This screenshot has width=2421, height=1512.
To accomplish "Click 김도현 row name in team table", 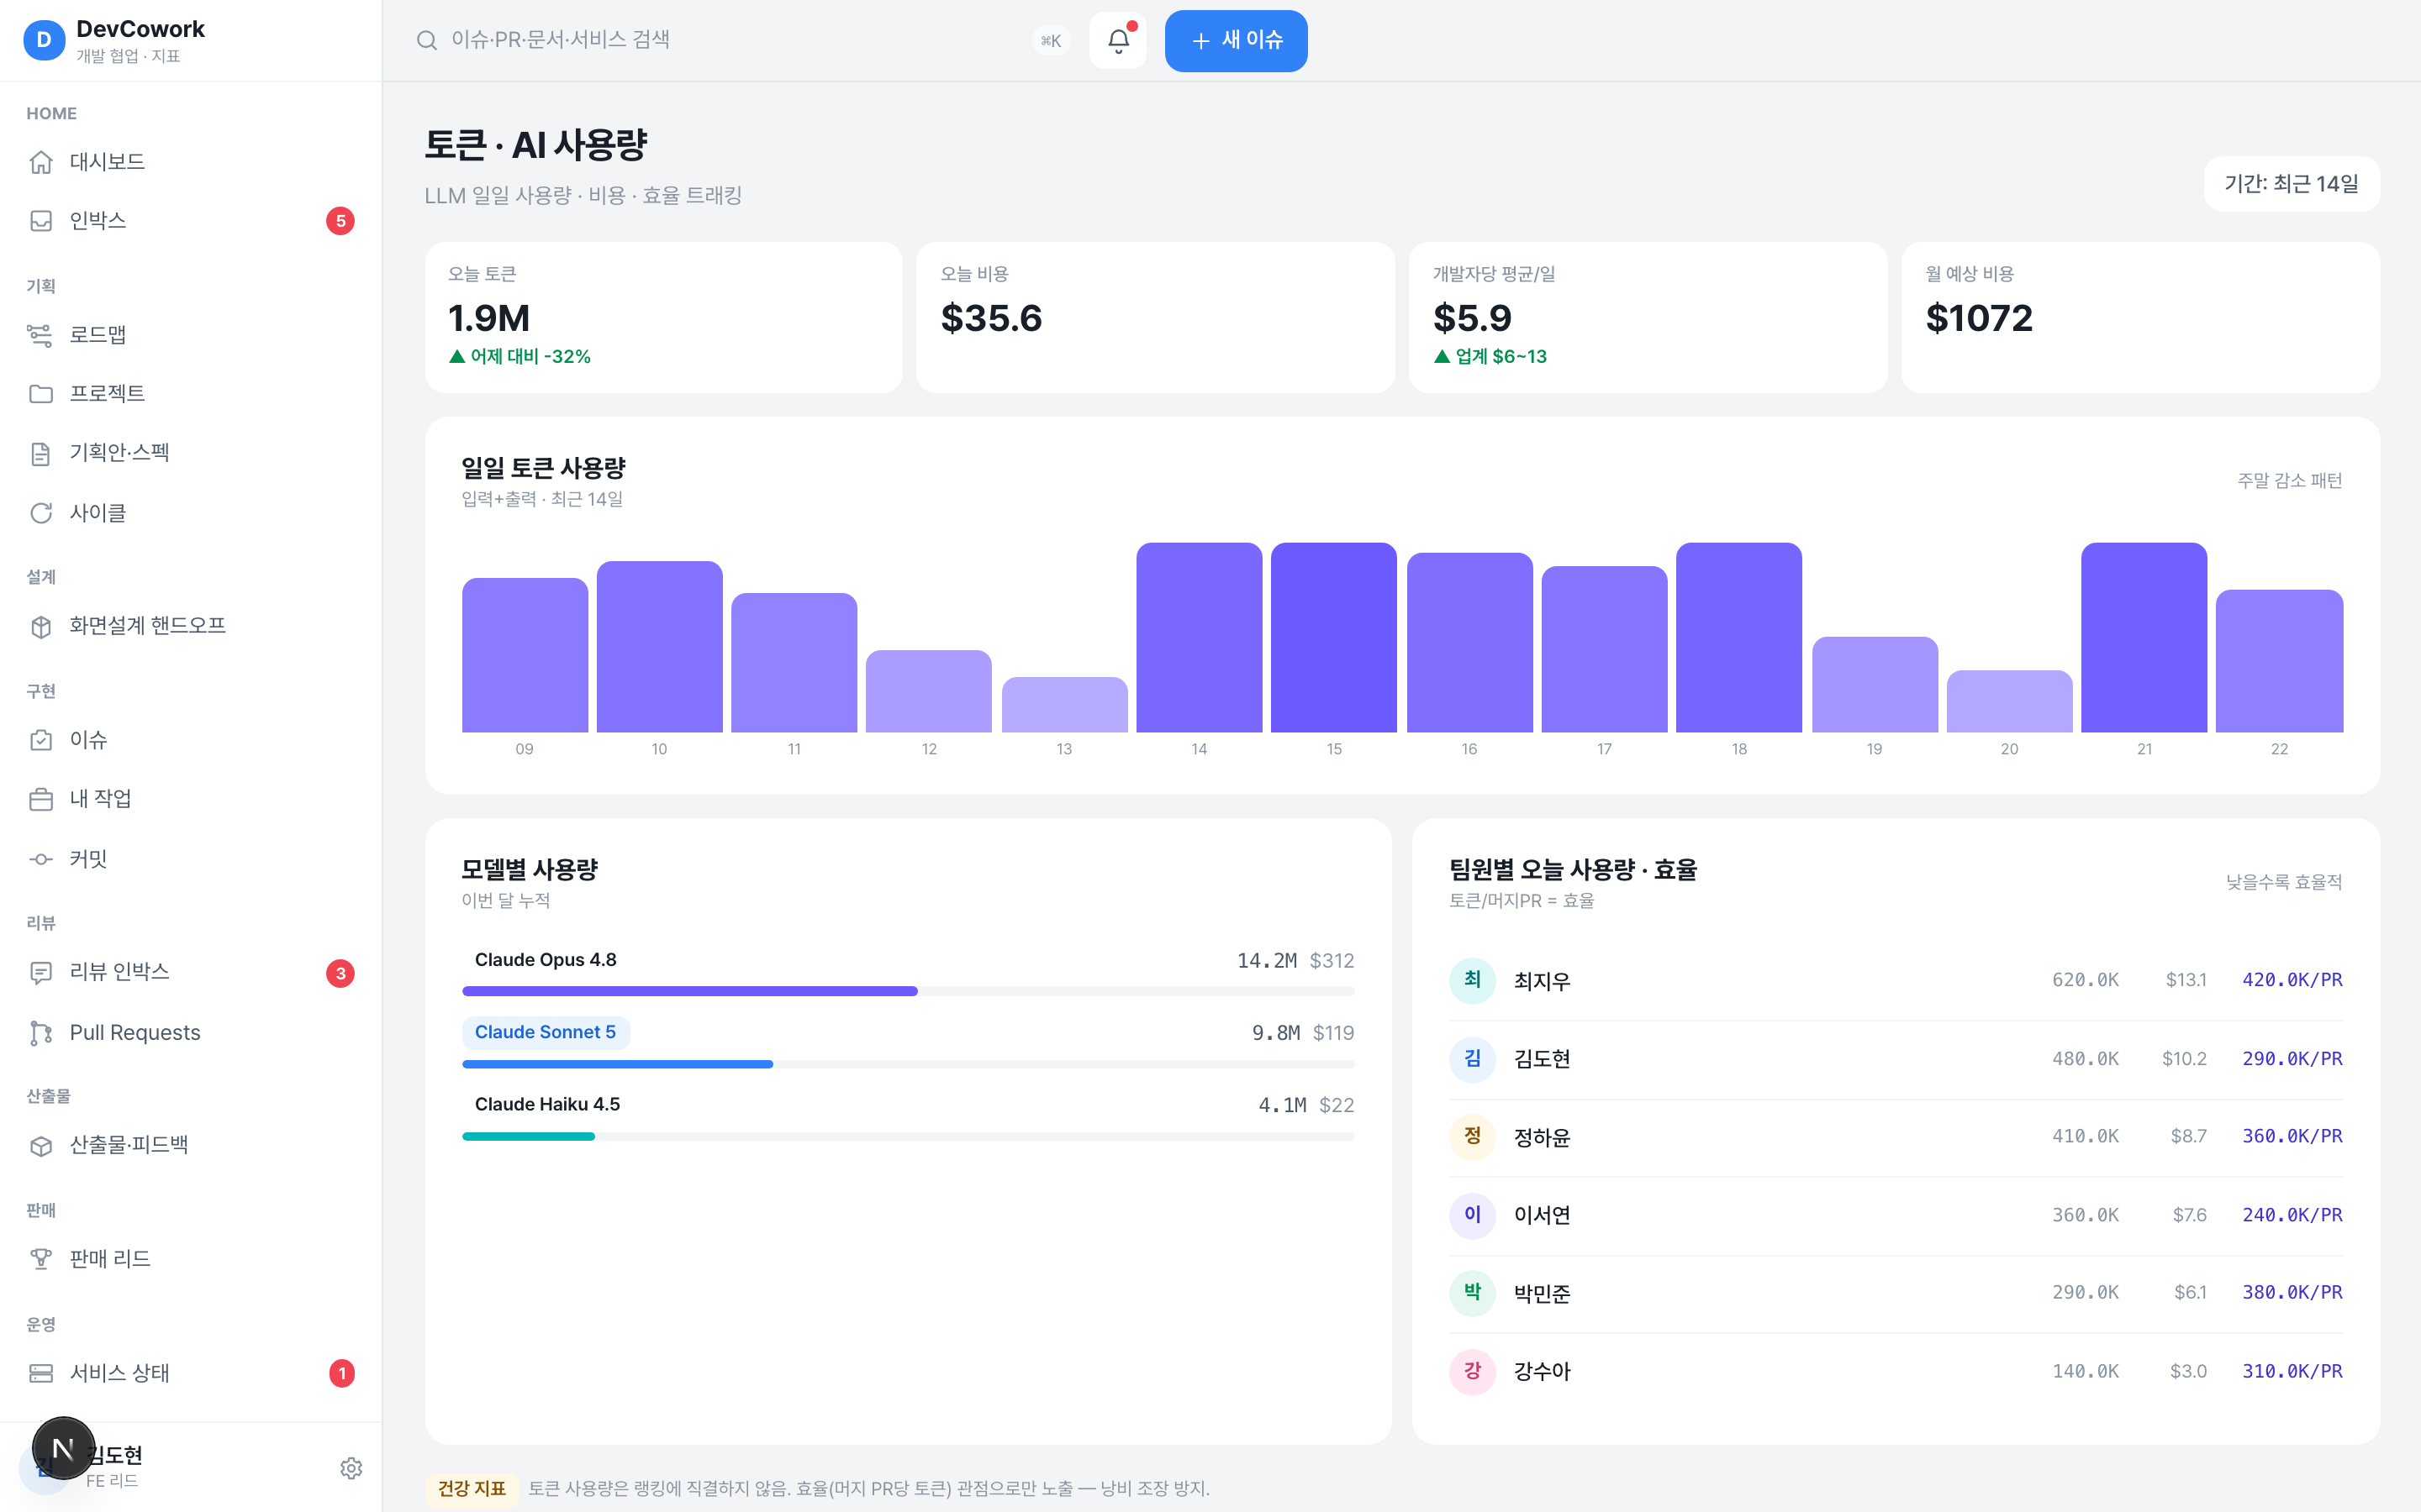I will [x=1542, y=1059].
